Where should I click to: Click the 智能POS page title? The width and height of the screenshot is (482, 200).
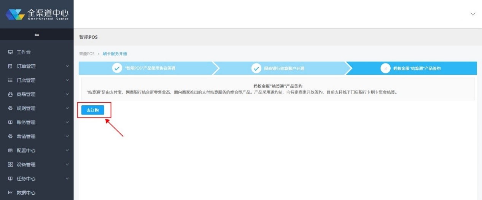click(88, 37)
